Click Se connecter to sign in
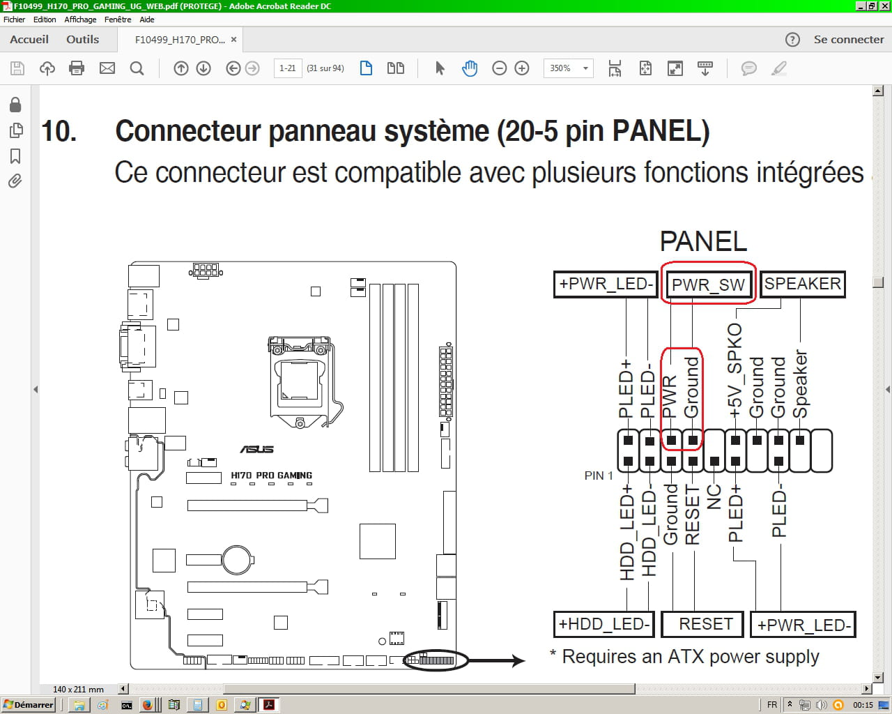892x714 pixels. [x=848, y=40]
